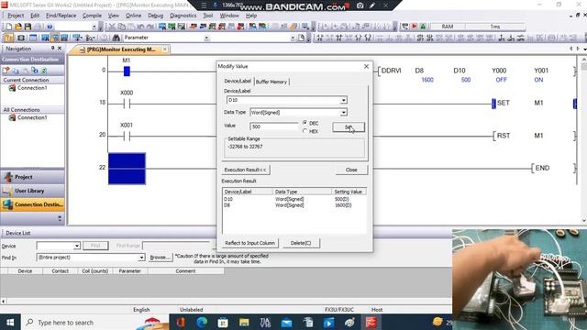
Task: Click the Windows Start button
Action: tap(10, 322)
